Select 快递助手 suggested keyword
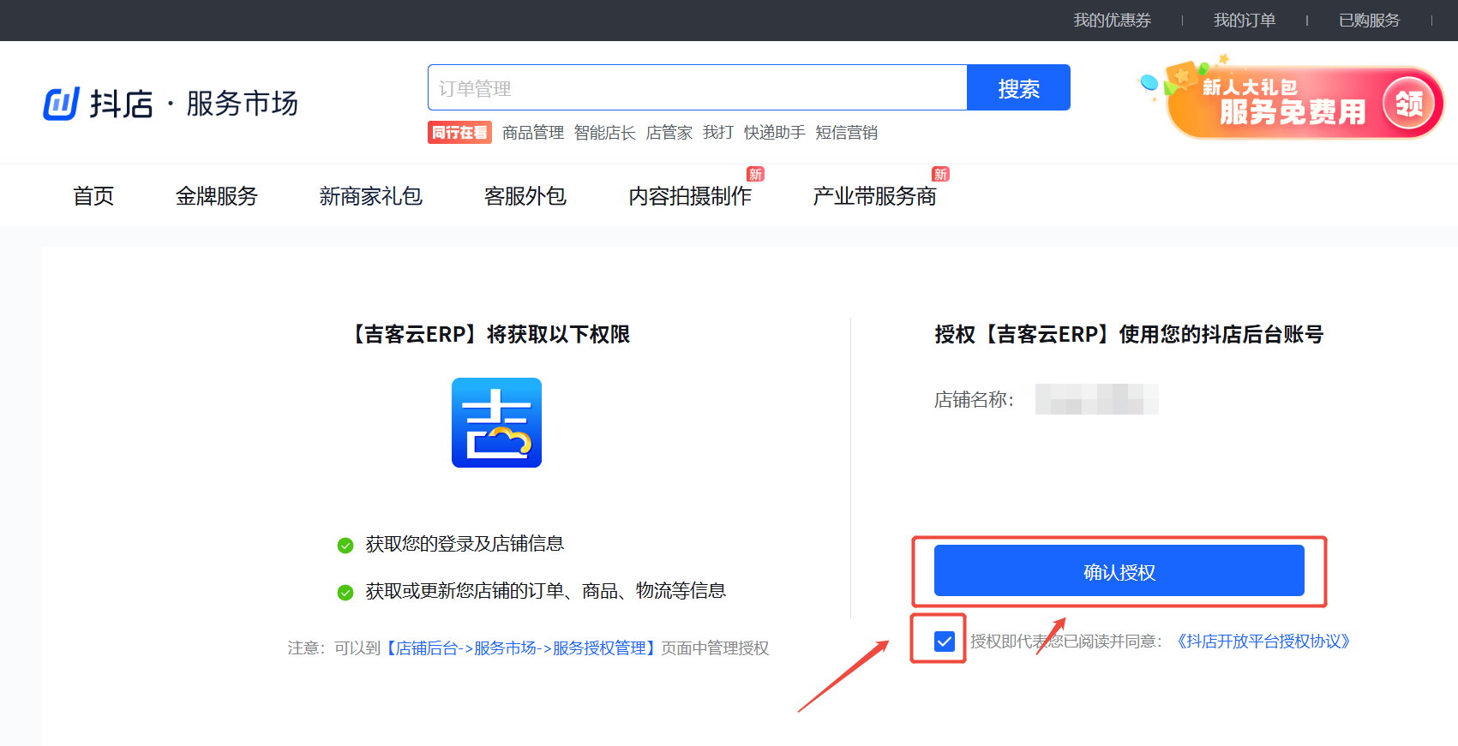Image resolution: width=1458 pixels, height=746 pixels. pos(775,133)
